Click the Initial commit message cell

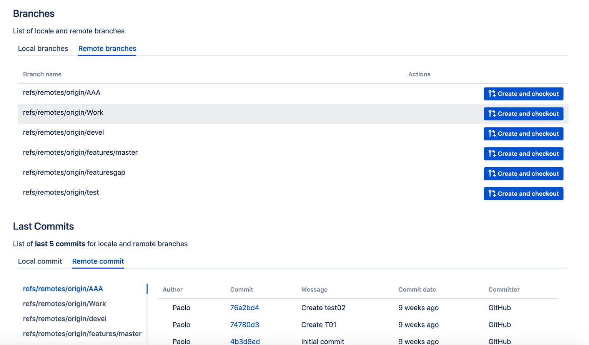(323, 341)
